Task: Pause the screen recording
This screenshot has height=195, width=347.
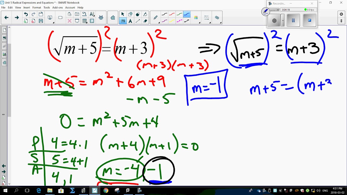Action: pos(293,20)
